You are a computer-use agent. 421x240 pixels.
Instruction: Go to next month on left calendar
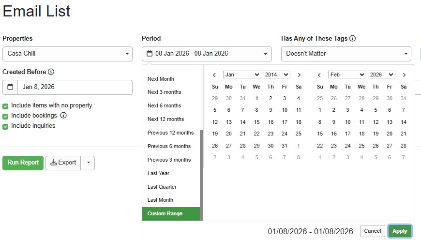299,75
